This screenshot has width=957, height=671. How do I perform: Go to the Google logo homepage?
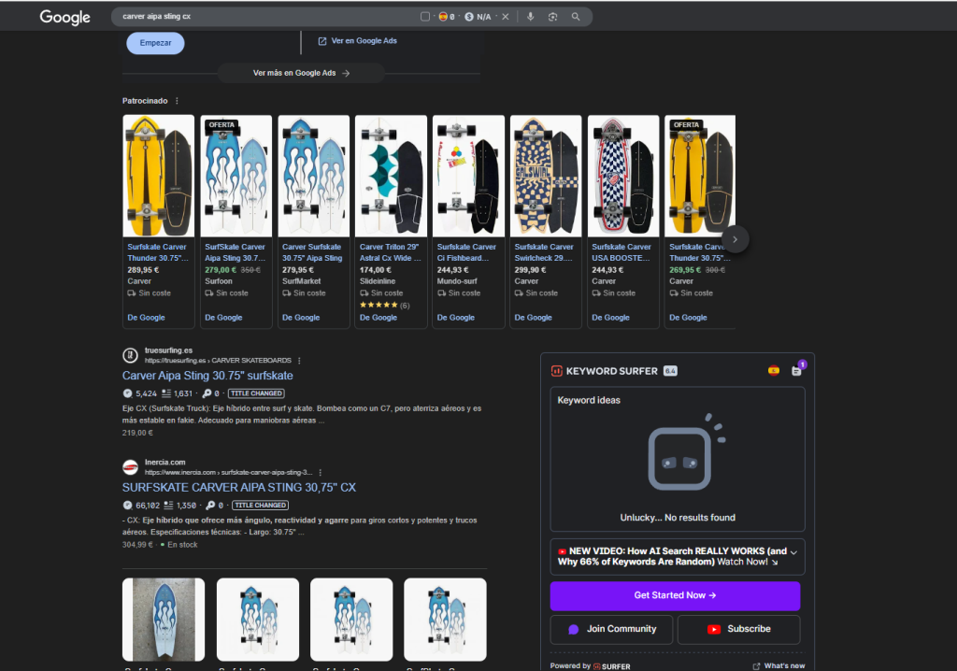(65, 17)
